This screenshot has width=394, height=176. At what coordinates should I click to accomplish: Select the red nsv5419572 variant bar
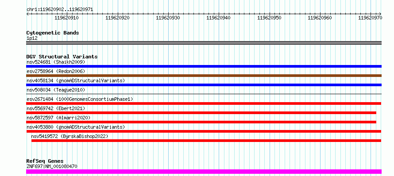[x=206, y=141]
